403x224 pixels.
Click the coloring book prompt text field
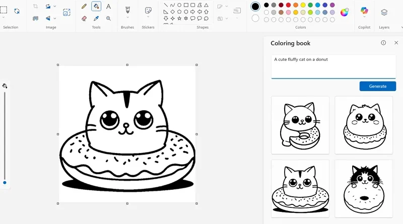[333, 66]
